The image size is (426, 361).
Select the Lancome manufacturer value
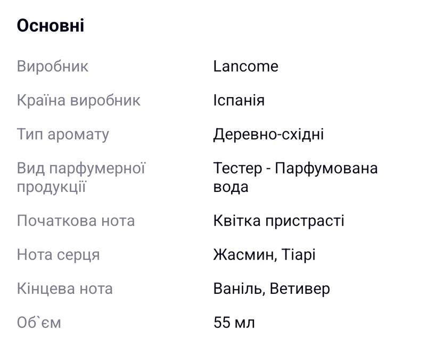click(x=245, y=66)
